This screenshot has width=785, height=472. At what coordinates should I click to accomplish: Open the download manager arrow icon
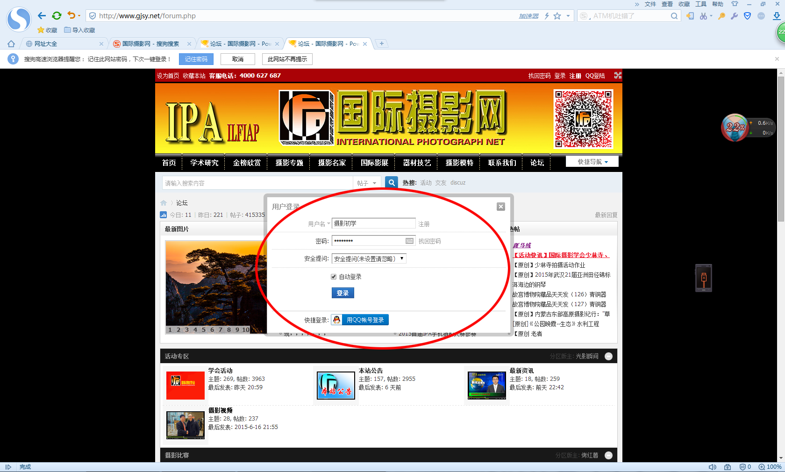pos(777,16)
